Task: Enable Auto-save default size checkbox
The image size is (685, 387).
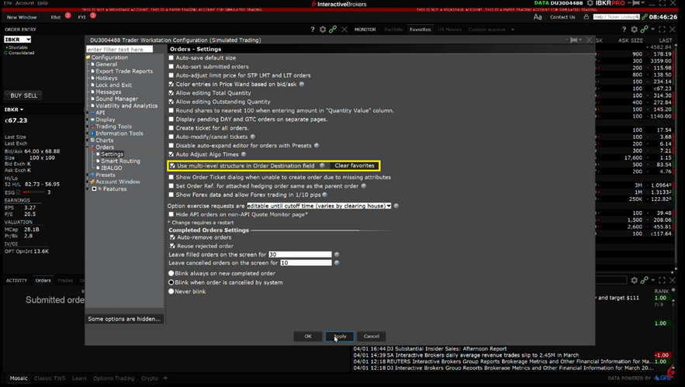Action: [x=171, y=58]
